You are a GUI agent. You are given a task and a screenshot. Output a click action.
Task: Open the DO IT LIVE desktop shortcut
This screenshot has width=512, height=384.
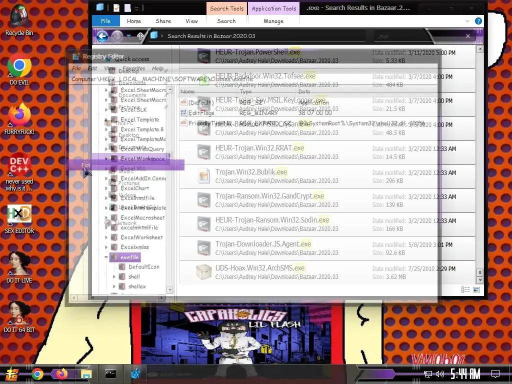[x=19, y=268]
